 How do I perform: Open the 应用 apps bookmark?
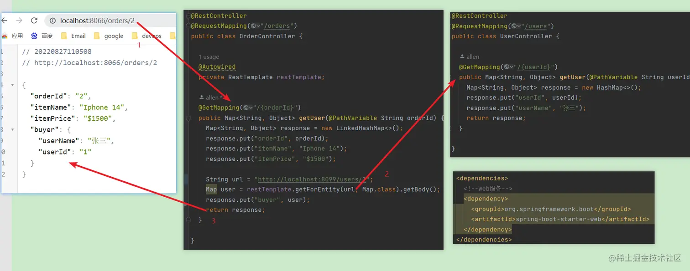(x=13, y=36)
